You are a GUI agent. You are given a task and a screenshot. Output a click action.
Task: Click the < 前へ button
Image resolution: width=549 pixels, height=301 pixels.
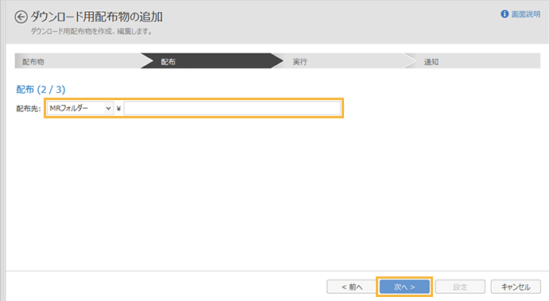click(351, 287)
